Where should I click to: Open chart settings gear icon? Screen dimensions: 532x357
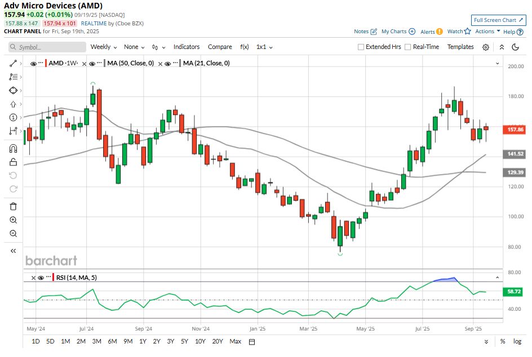pos(486,47)
